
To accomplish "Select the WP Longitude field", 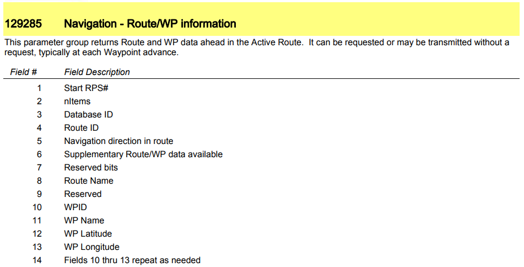I will pos(91,247).
